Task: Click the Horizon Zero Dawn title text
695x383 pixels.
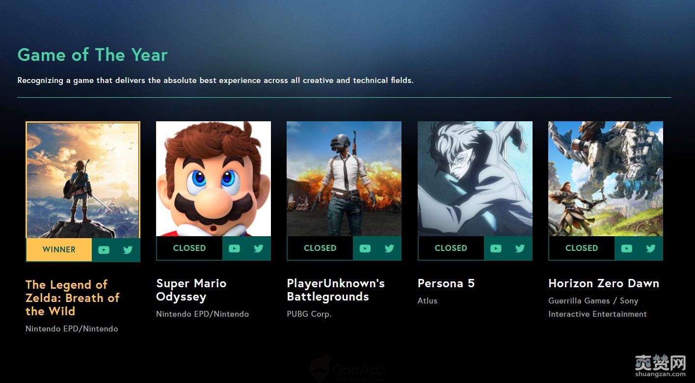Action: click(603, 283)
